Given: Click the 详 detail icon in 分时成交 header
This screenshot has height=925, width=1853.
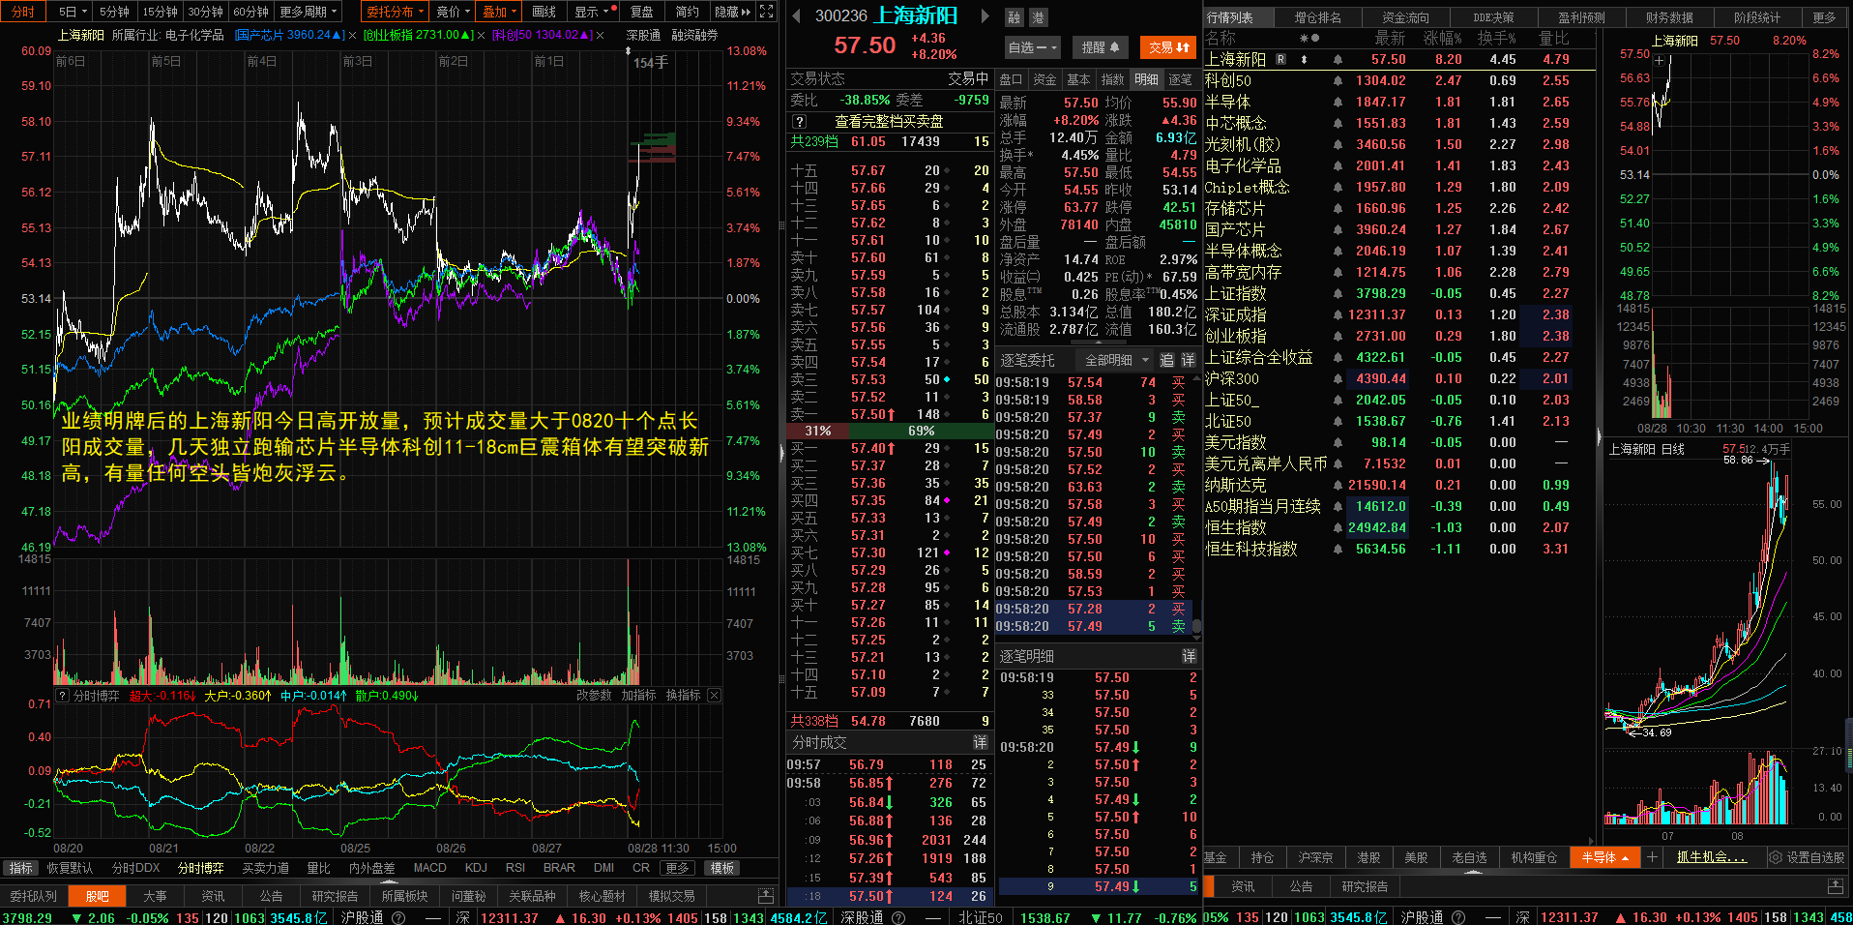Looking at the screenshot, I should tap(980, 742).
